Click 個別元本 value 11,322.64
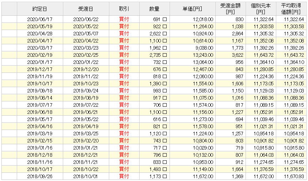Image resolution: width=308 pixels, height=181 pixels. click(x=264, y=19)
